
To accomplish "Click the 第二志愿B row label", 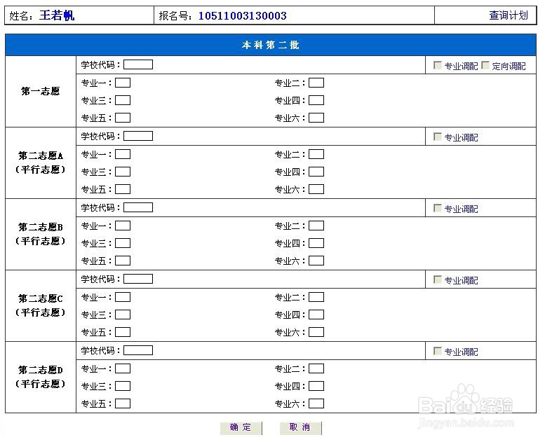I will tap(40, 234).
